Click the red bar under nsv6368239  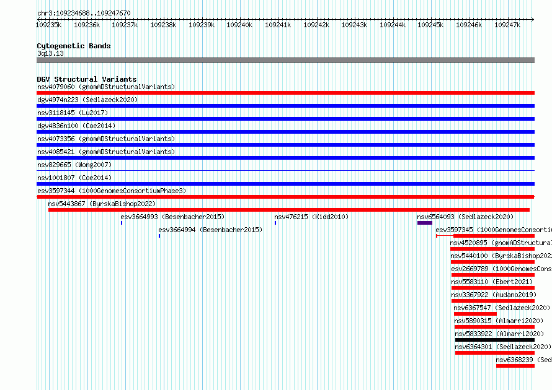(515, 366)
